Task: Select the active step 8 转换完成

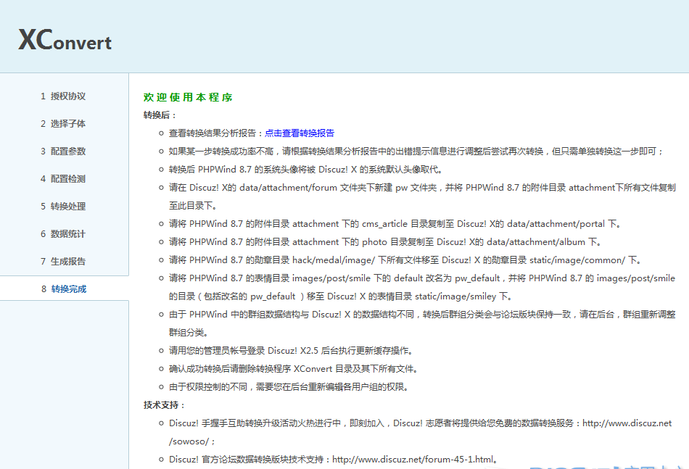Action: click(63, 288)
